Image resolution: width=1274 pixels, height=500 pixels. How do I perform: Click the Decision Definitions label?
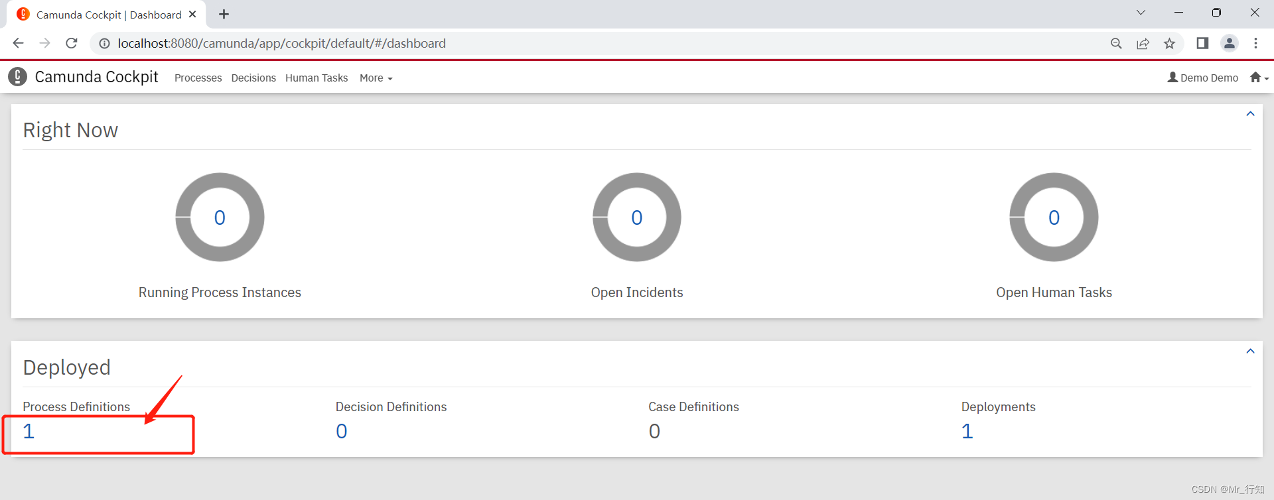[x=391, y=406]
